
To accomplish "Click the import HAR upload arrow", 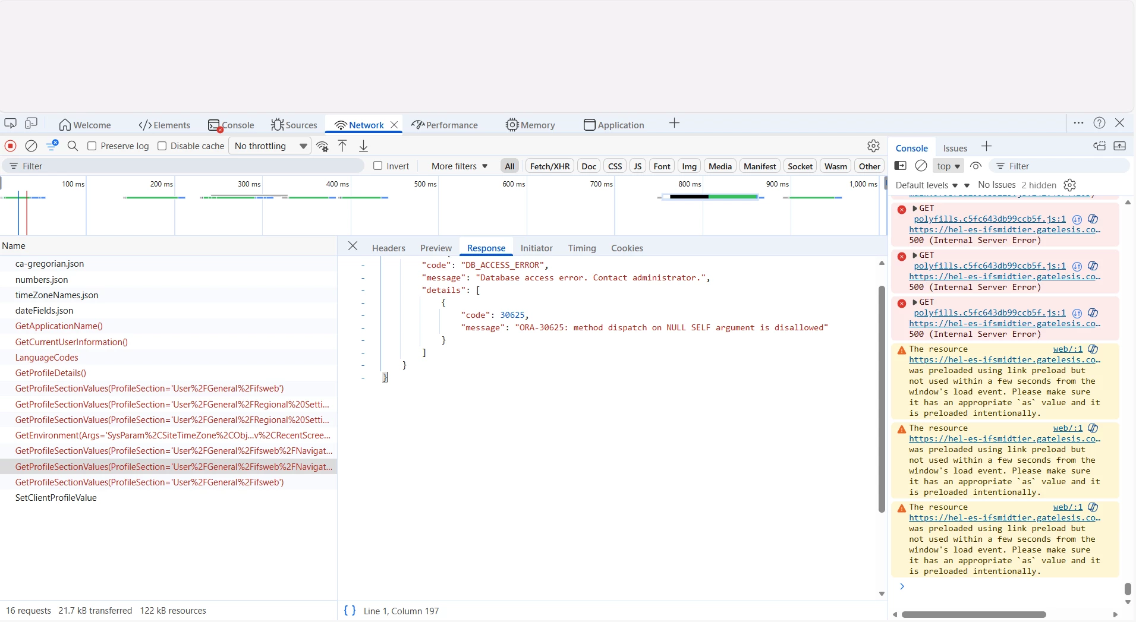I will pos(342,146).
